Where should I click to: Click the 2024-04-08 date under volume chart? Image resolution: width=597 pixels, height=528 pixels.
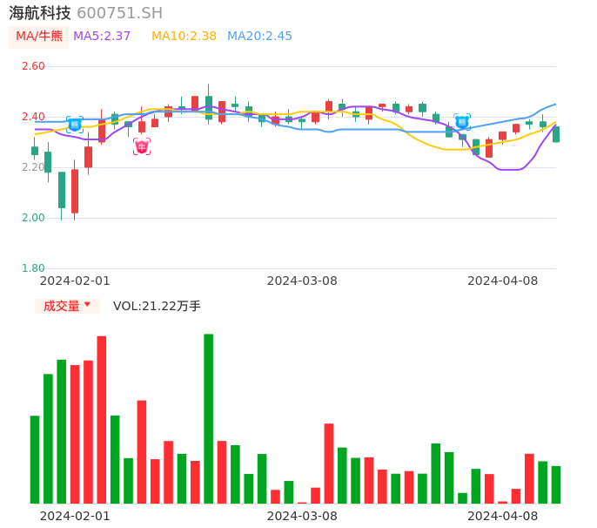[503, 516]
